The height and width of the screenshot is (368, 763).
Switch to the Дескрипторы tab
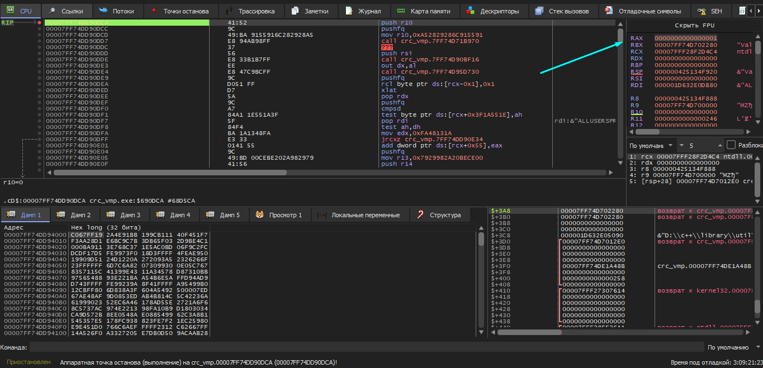point(494,11)
